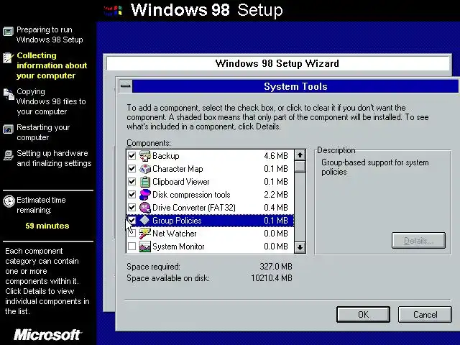
Task: Click Cancel in System Tools dialog
Action: (425, 315)
